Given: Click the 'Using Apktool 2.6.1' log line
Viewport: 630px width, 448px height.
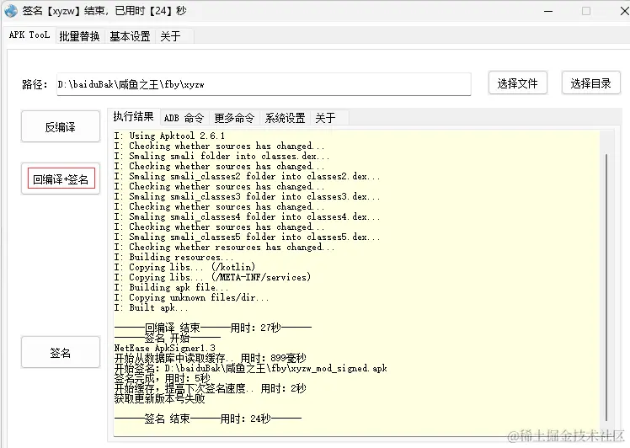Looking at the screenshot, I should [x=169, y=136].
